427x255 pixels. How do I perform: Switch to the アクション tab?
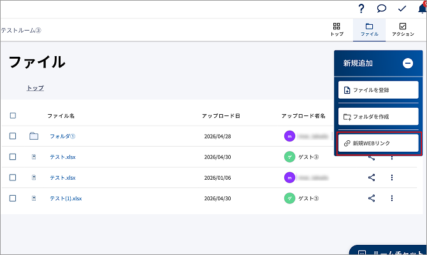tap(403, 30)
